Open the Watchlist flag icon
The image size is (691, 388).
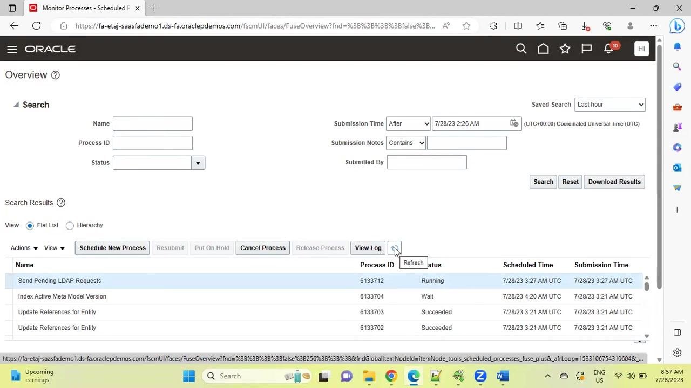pyautogui.click(x=586, y=49)
